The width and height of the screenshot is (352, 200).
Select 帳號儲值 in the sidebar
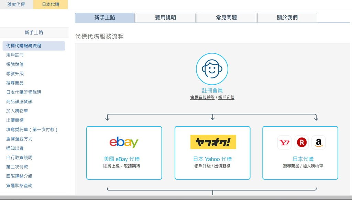coord(15,64)
